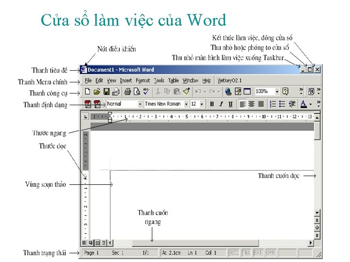
Task: Open a file with the folder icon
Action: (97, 92)
